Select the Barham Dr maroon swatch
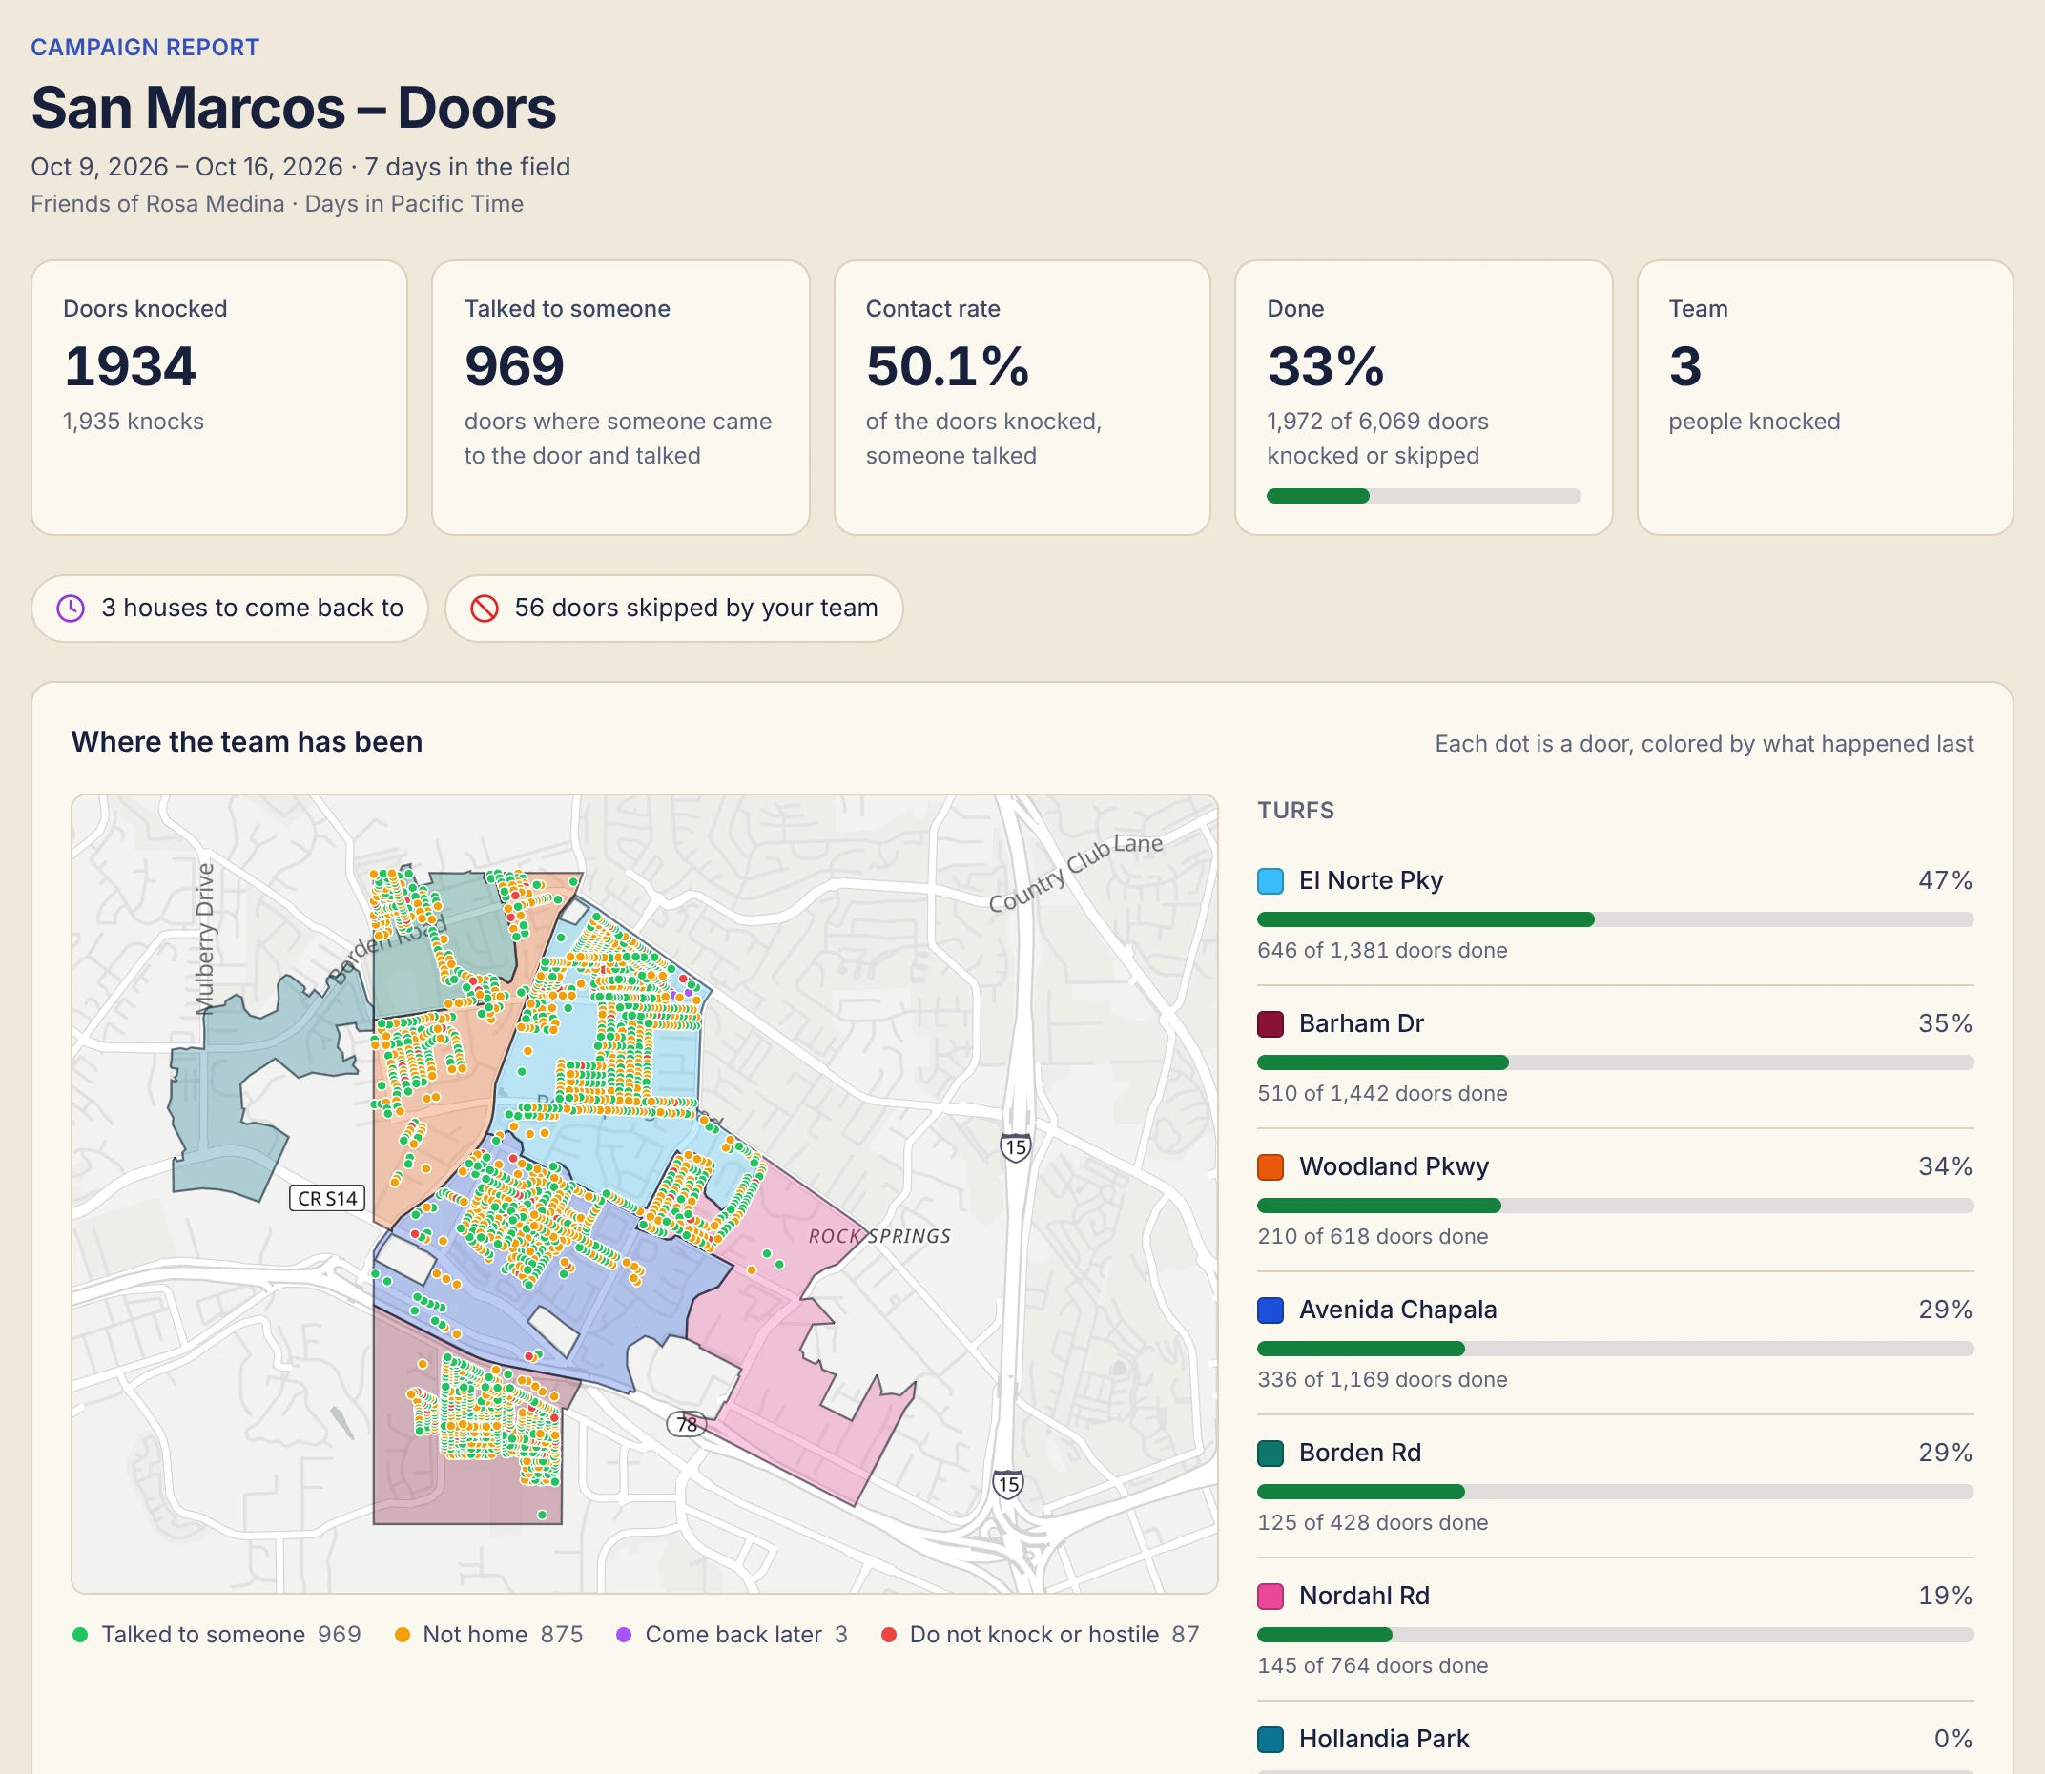Image resolution: width=2045 pixels, height=1774 pixels. click(1270, 1023)
